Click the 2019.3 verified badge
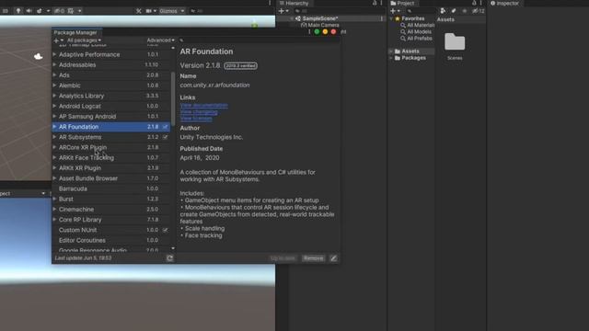 [241, 65]
